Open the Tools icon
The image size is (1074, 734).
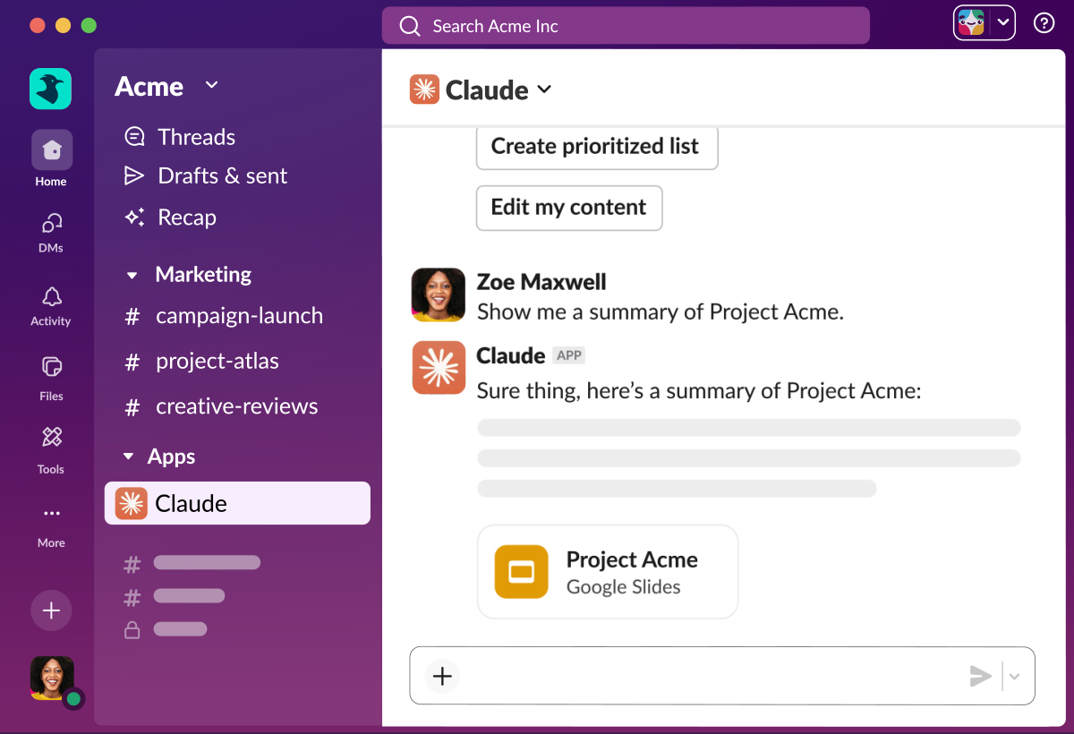click(x=51, y=439)
